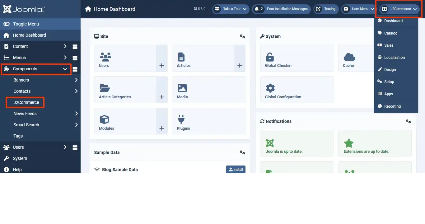
Task: Expand the Contacts submenu
Action: point(76,91)
